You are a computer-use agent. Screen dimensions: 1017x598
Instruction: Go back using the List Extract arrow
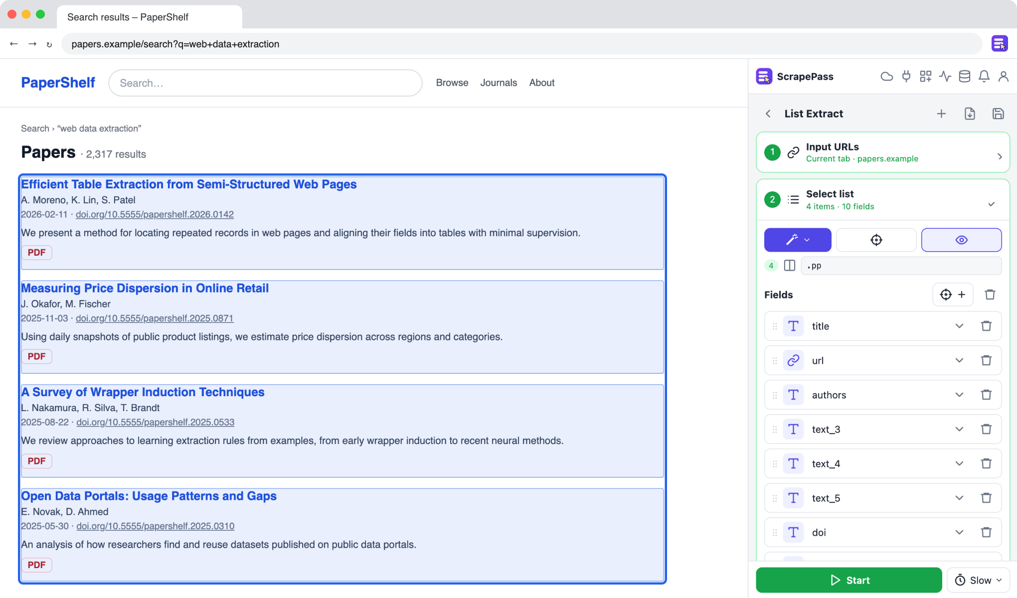(768, 114)
